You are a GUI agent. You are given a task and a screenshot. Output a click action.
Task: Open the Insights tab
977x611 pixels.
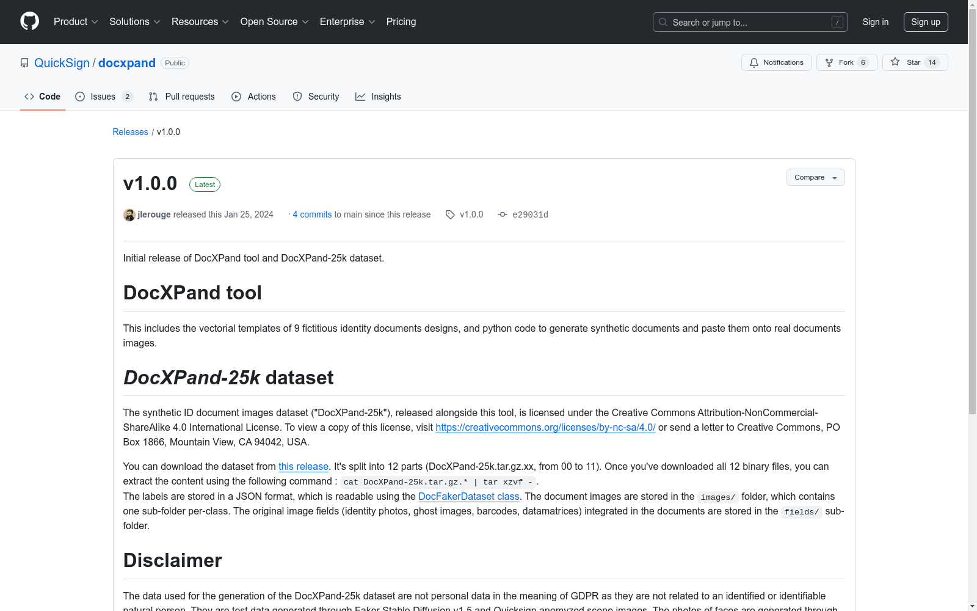click(x=378, y=97)
